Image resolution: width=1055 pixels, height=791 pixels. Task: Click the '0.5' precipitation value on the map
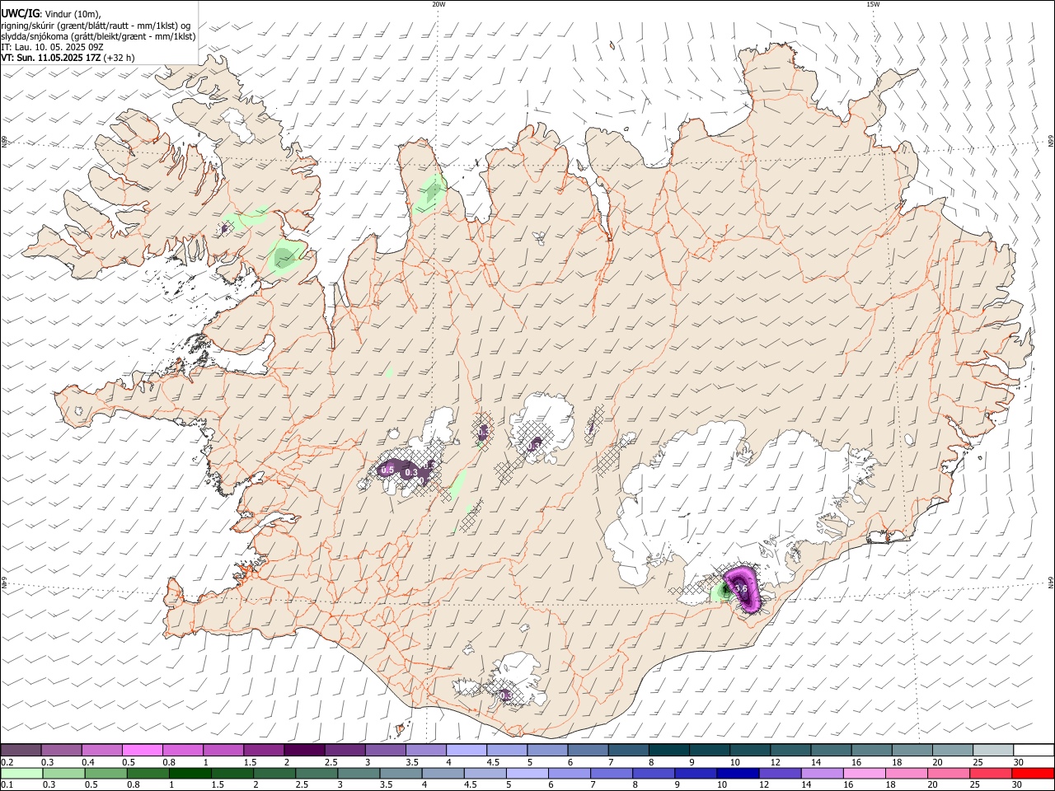387,469
